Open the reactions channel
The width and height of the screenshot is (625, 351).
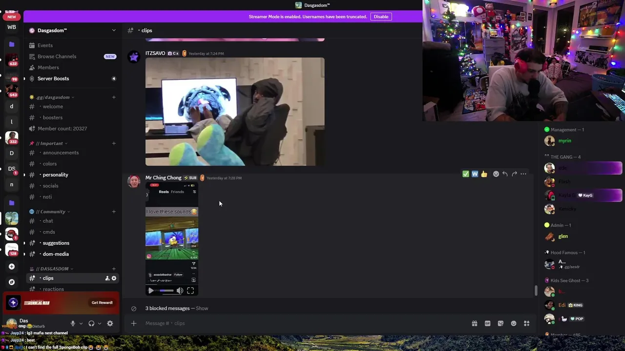(x=73, y=289)
